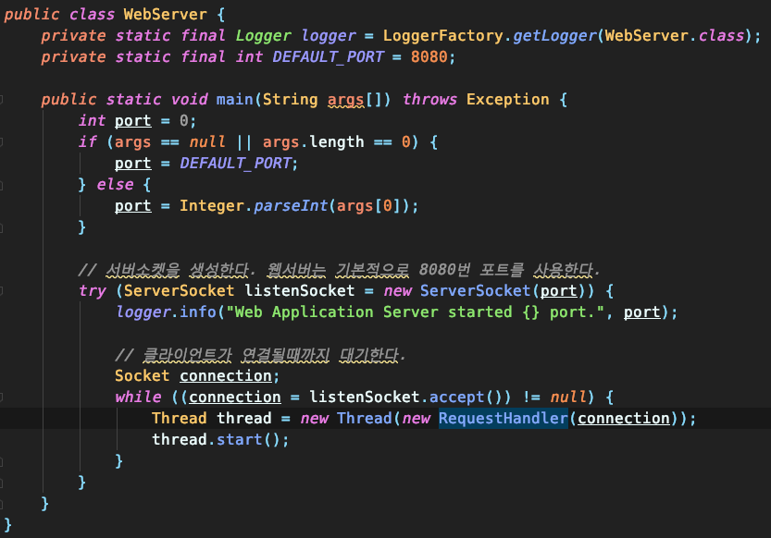Image resolution: width=771 pixels, height=538 pixels.
Task: Click the lowercase thread variable being declared
Action: (244, 418)
